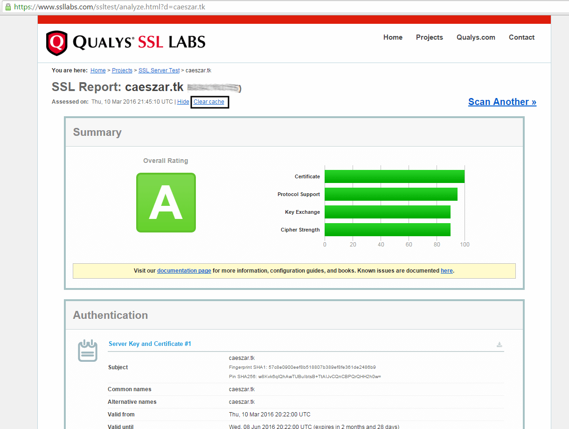The height and width of the screenshot is (429, 569).
Task: Expand Server Key and Certificate #1 heading
Action: coord(150,344)
